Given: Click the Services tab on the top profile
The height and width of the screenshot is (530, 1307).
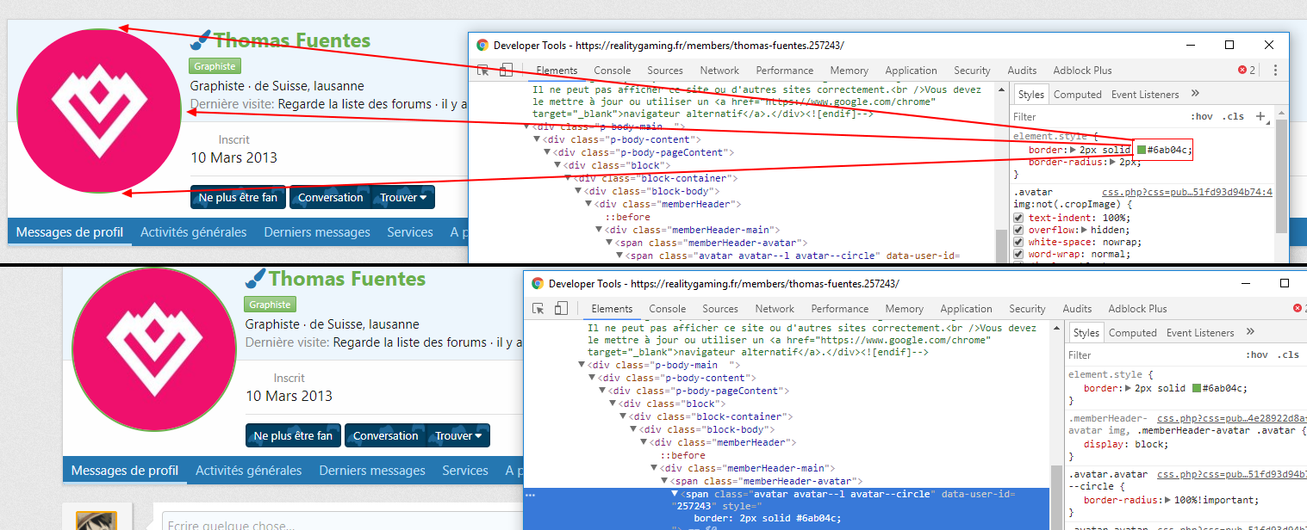Looking at the screenshot, I should pos(410,231).
